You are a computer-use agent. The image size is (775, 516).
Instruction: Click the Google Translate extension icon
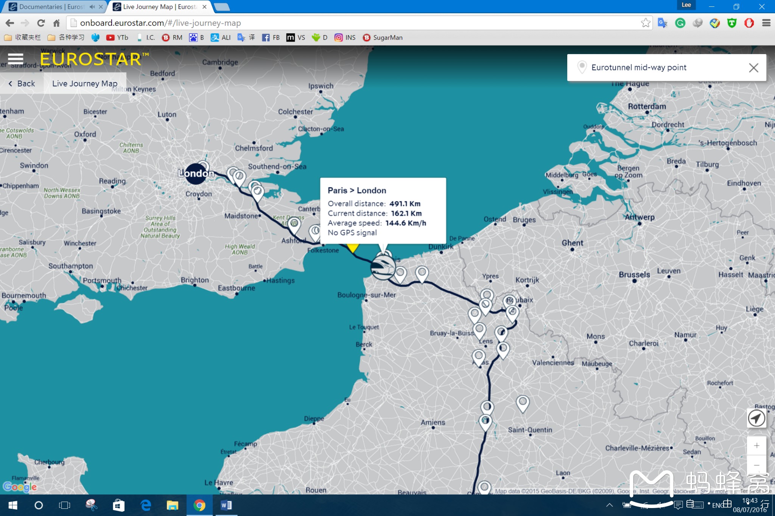coord(662,23)
